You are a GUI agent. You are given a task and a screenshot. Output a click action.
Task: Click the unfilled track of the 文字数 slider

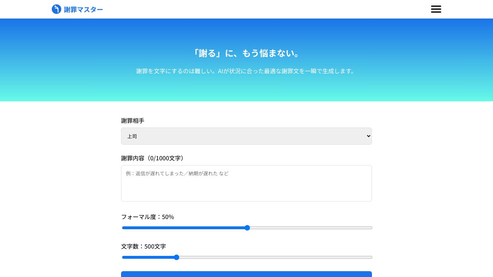273,257
